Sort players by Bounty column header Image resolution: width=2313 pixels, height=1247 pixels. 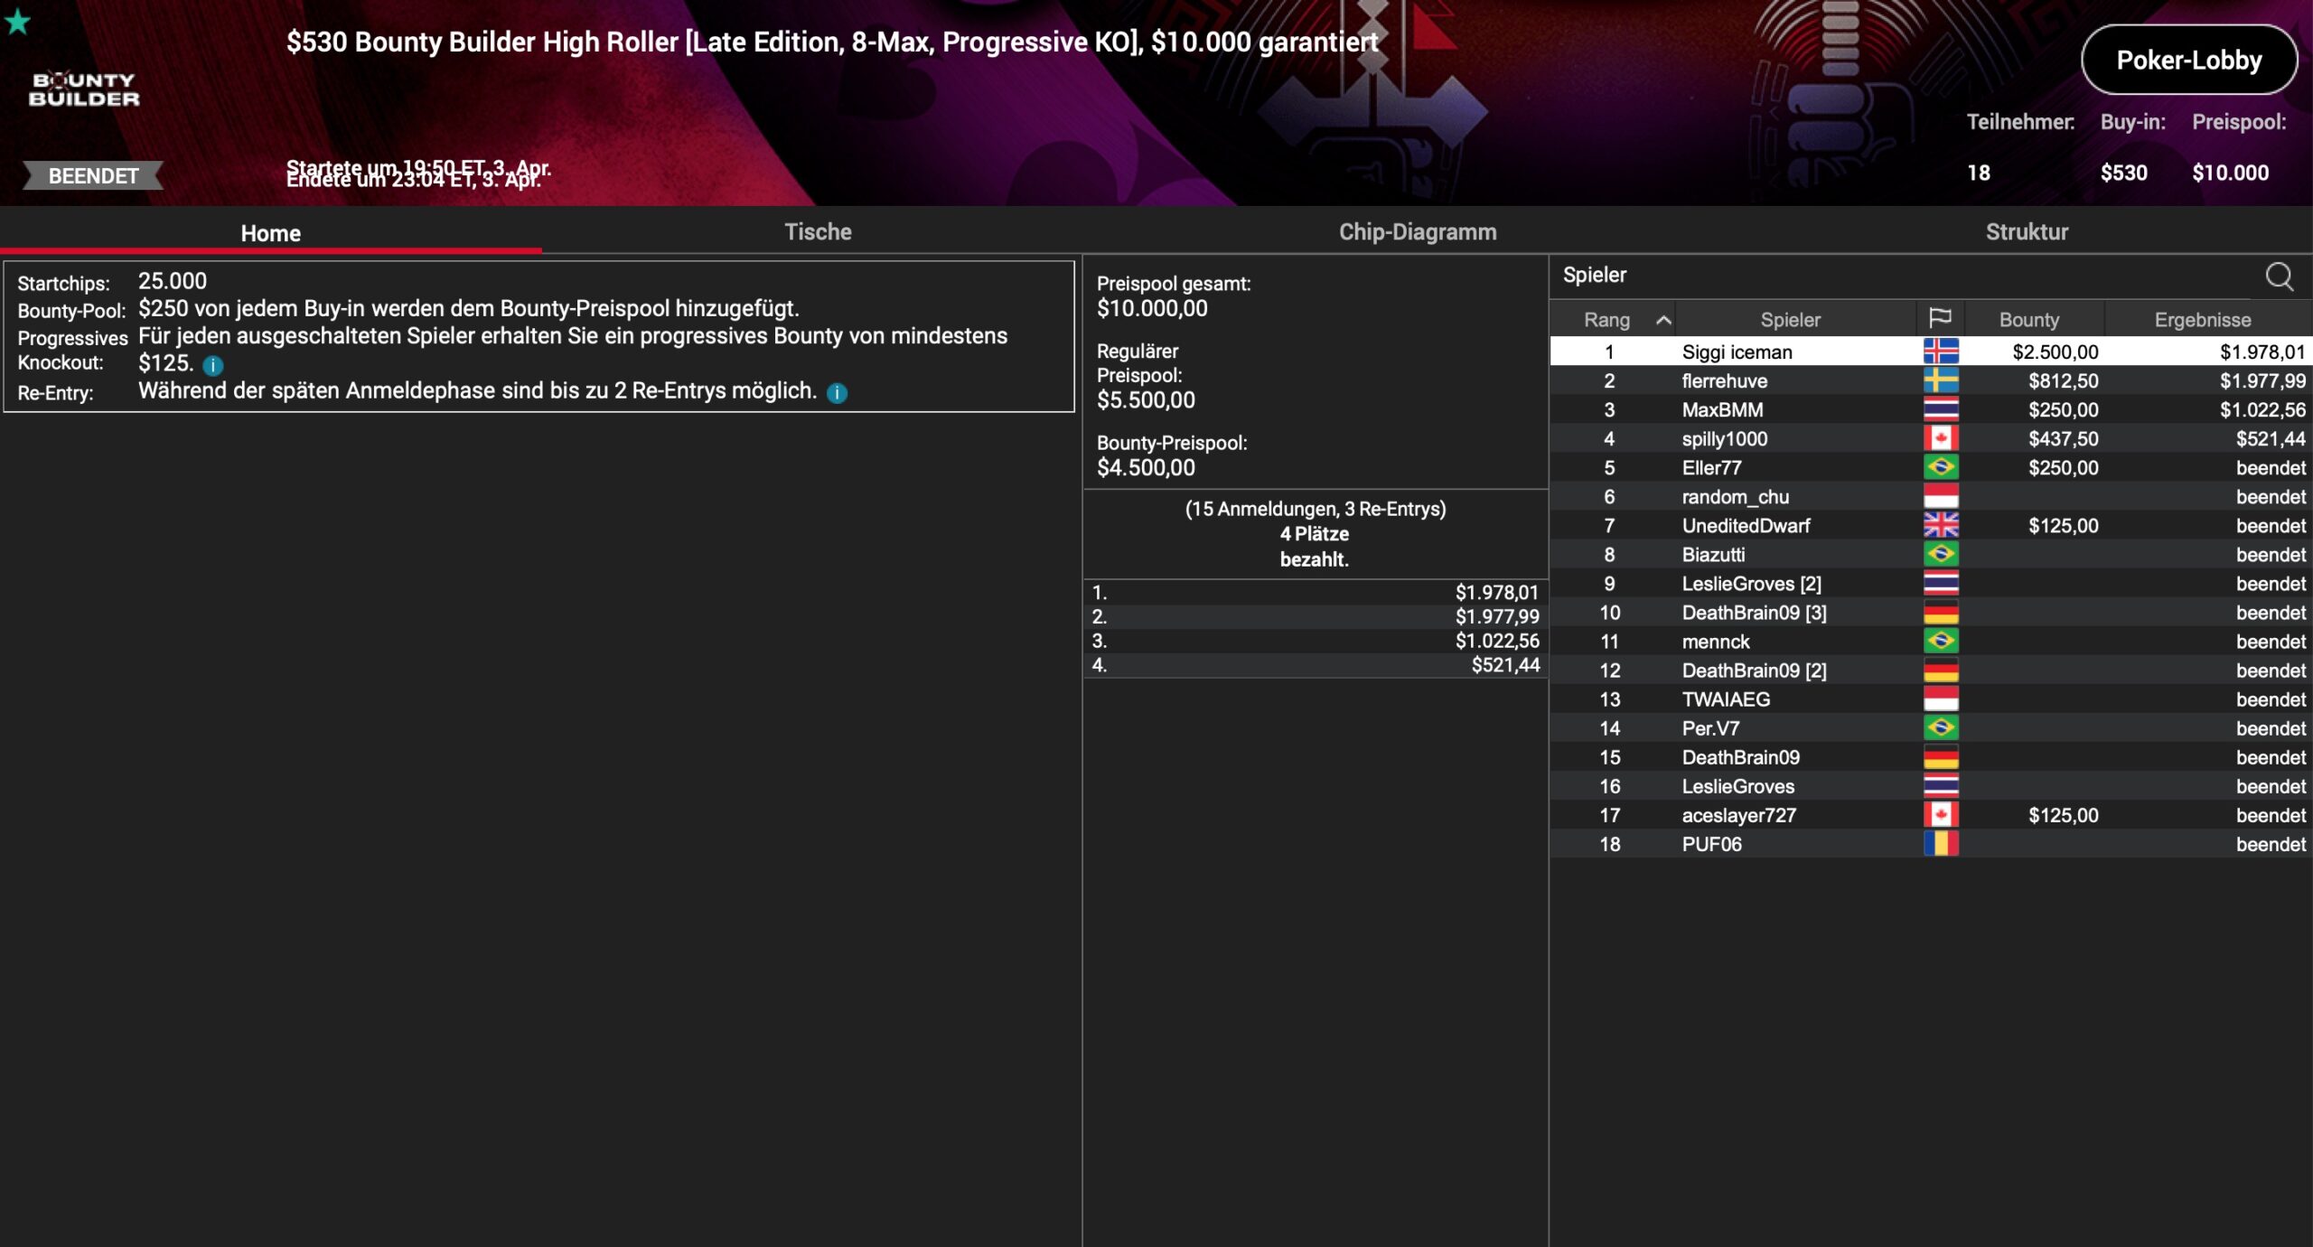2028,320
